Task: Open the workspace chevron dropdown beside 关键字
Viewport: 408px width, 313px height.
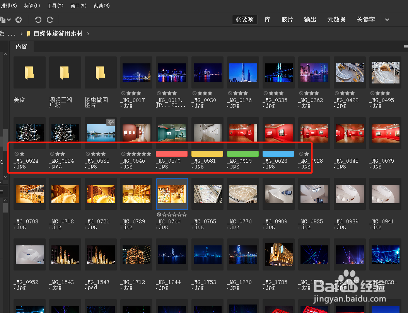Action: coord(387,19)
